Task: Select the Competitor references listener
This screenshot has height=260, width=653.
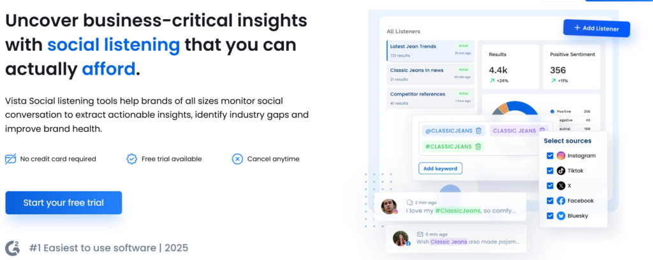Action: click(x=430, y=98)
